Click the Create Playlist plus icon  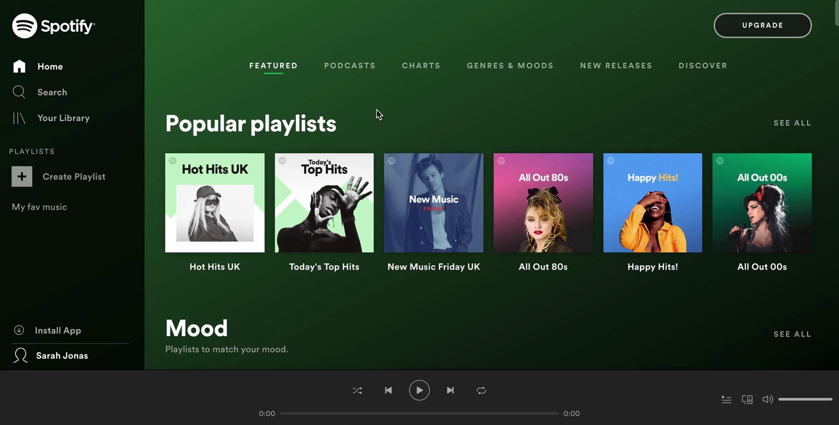pyautogui.click(x=22, y=177)
